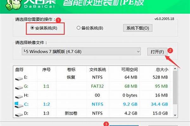Click the version text v6.0.2005.18

164,19
